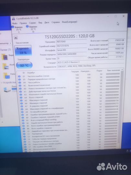131x175 pixels.
Task: Open the Правка menu
Action: [x=23, y=23]
